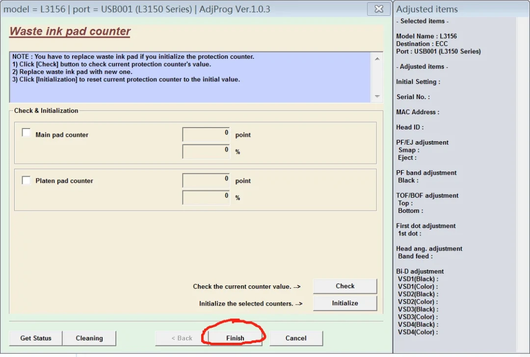Click the 'Initial Setting :' entry
The image size is (530, 357).
(x=418, y=82)
